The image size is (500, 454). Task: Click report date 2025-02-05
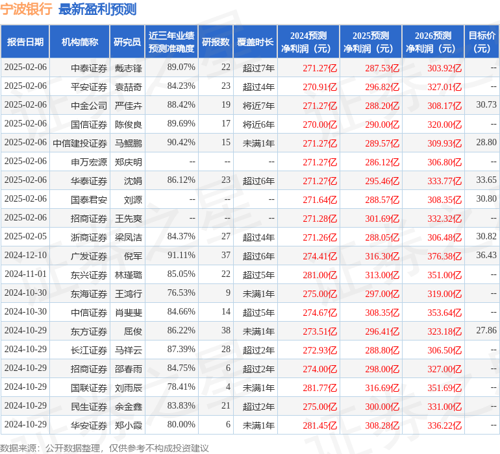coord(25,236)
